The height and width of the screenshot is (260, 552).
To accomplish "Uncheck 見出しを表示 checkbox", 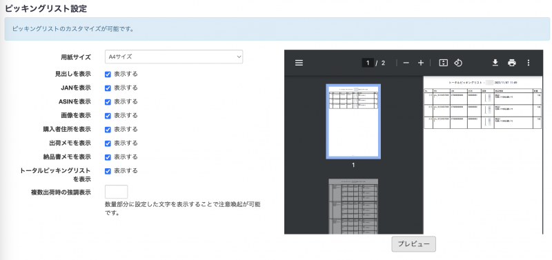I will click(108, 74).
